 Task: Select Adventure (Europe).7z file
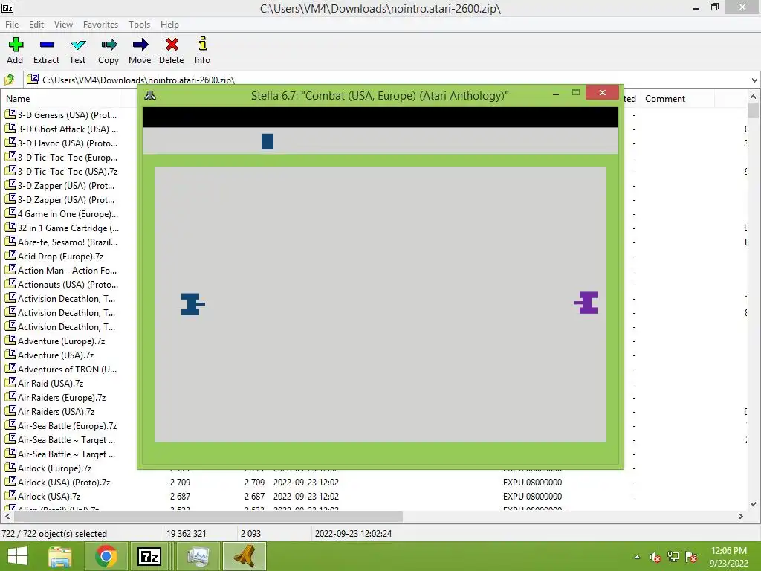pyautogui.click(x=61, y=341)
